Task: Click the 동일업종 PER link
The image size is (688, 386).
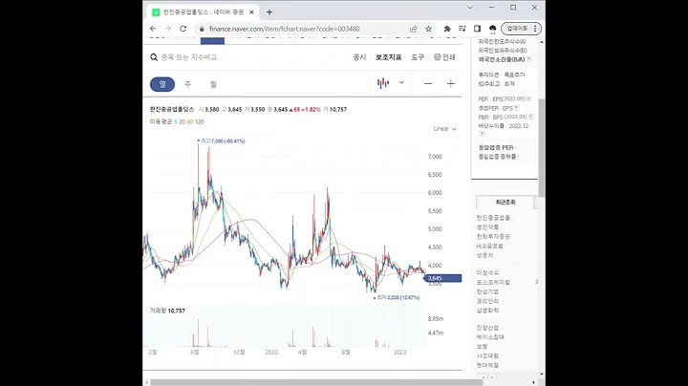Action: tap(497, 147)
